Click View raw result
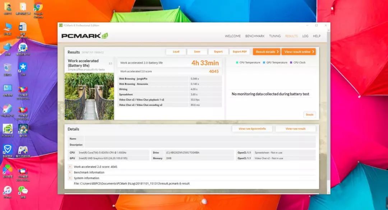 click(295, 129)
